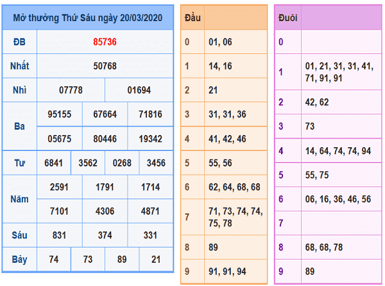Image resolution: width=385 pixels, height=286 pixels.
Task: Click 74 in the Bảy row
Action: 54,259
